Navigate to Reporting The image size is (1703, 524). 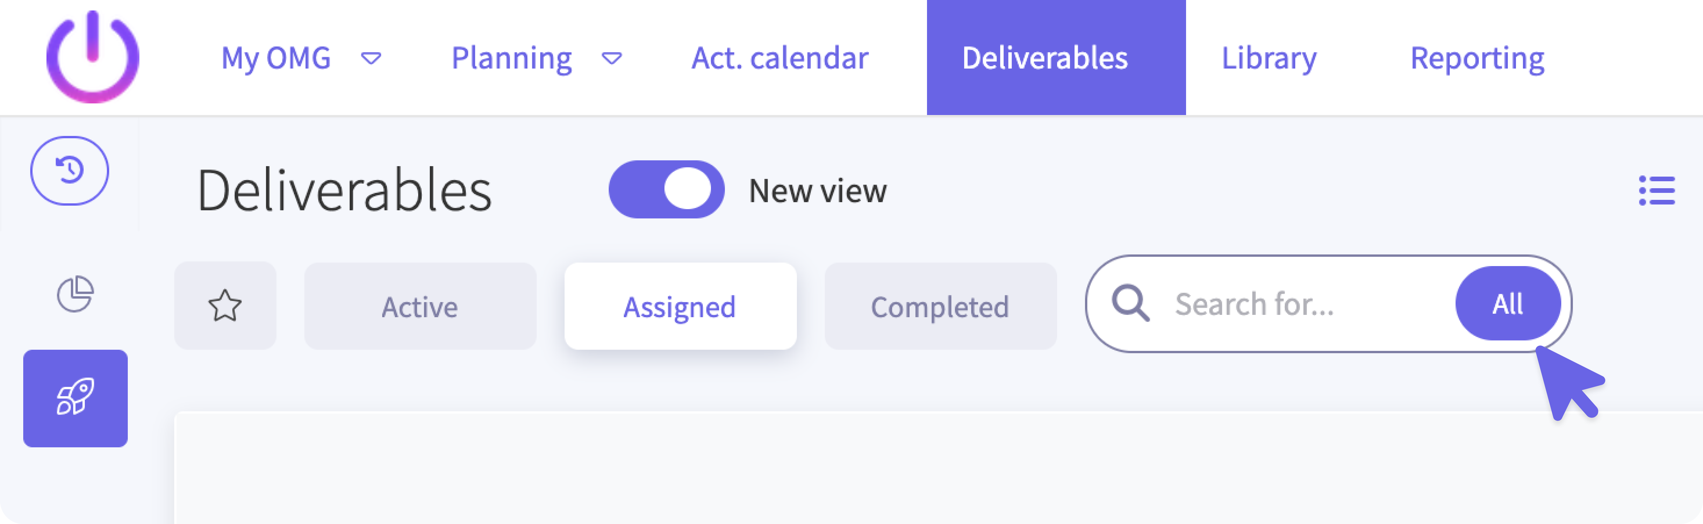coord(1477,58)
